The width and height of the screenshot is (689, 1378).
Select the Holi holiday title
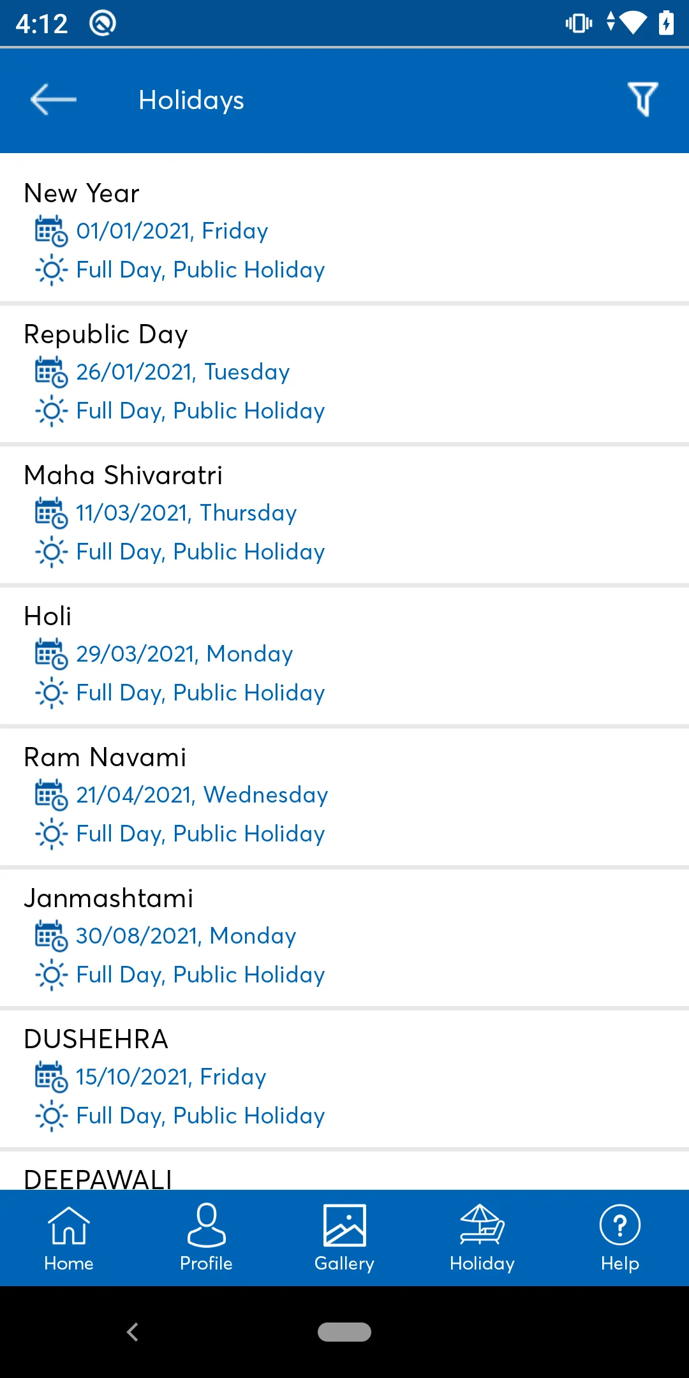(x=48, y=616)
